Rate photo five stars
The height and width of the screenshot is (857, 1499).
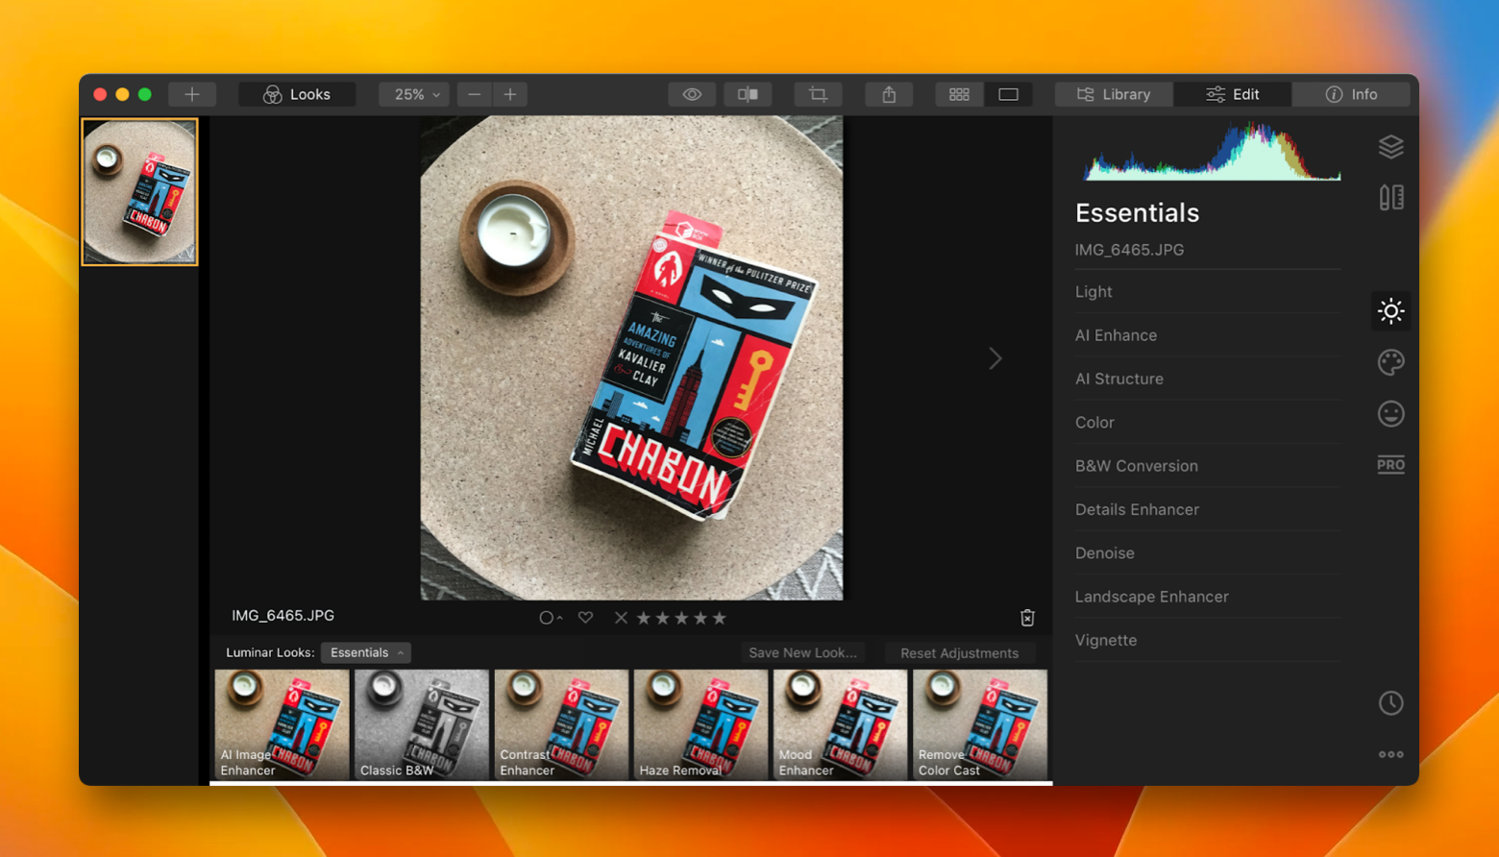720,618
